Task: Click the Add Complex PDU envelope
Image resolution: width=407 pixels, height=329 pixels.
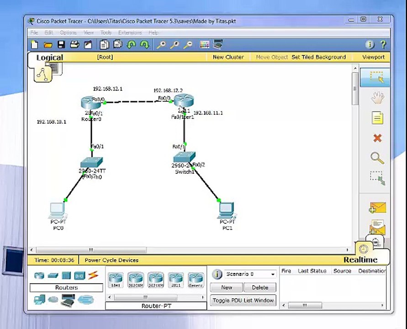Action: point(378,227)
